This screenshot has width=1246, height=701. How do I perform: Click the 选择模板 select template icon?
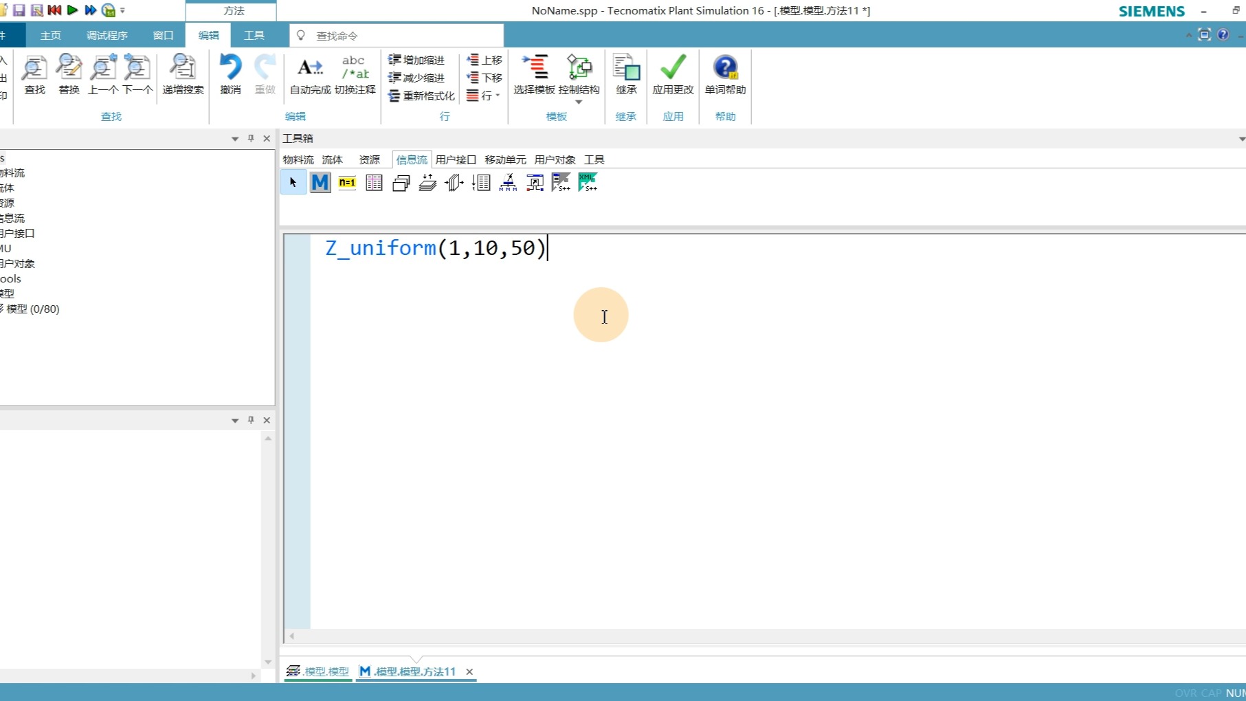point(534,74)
